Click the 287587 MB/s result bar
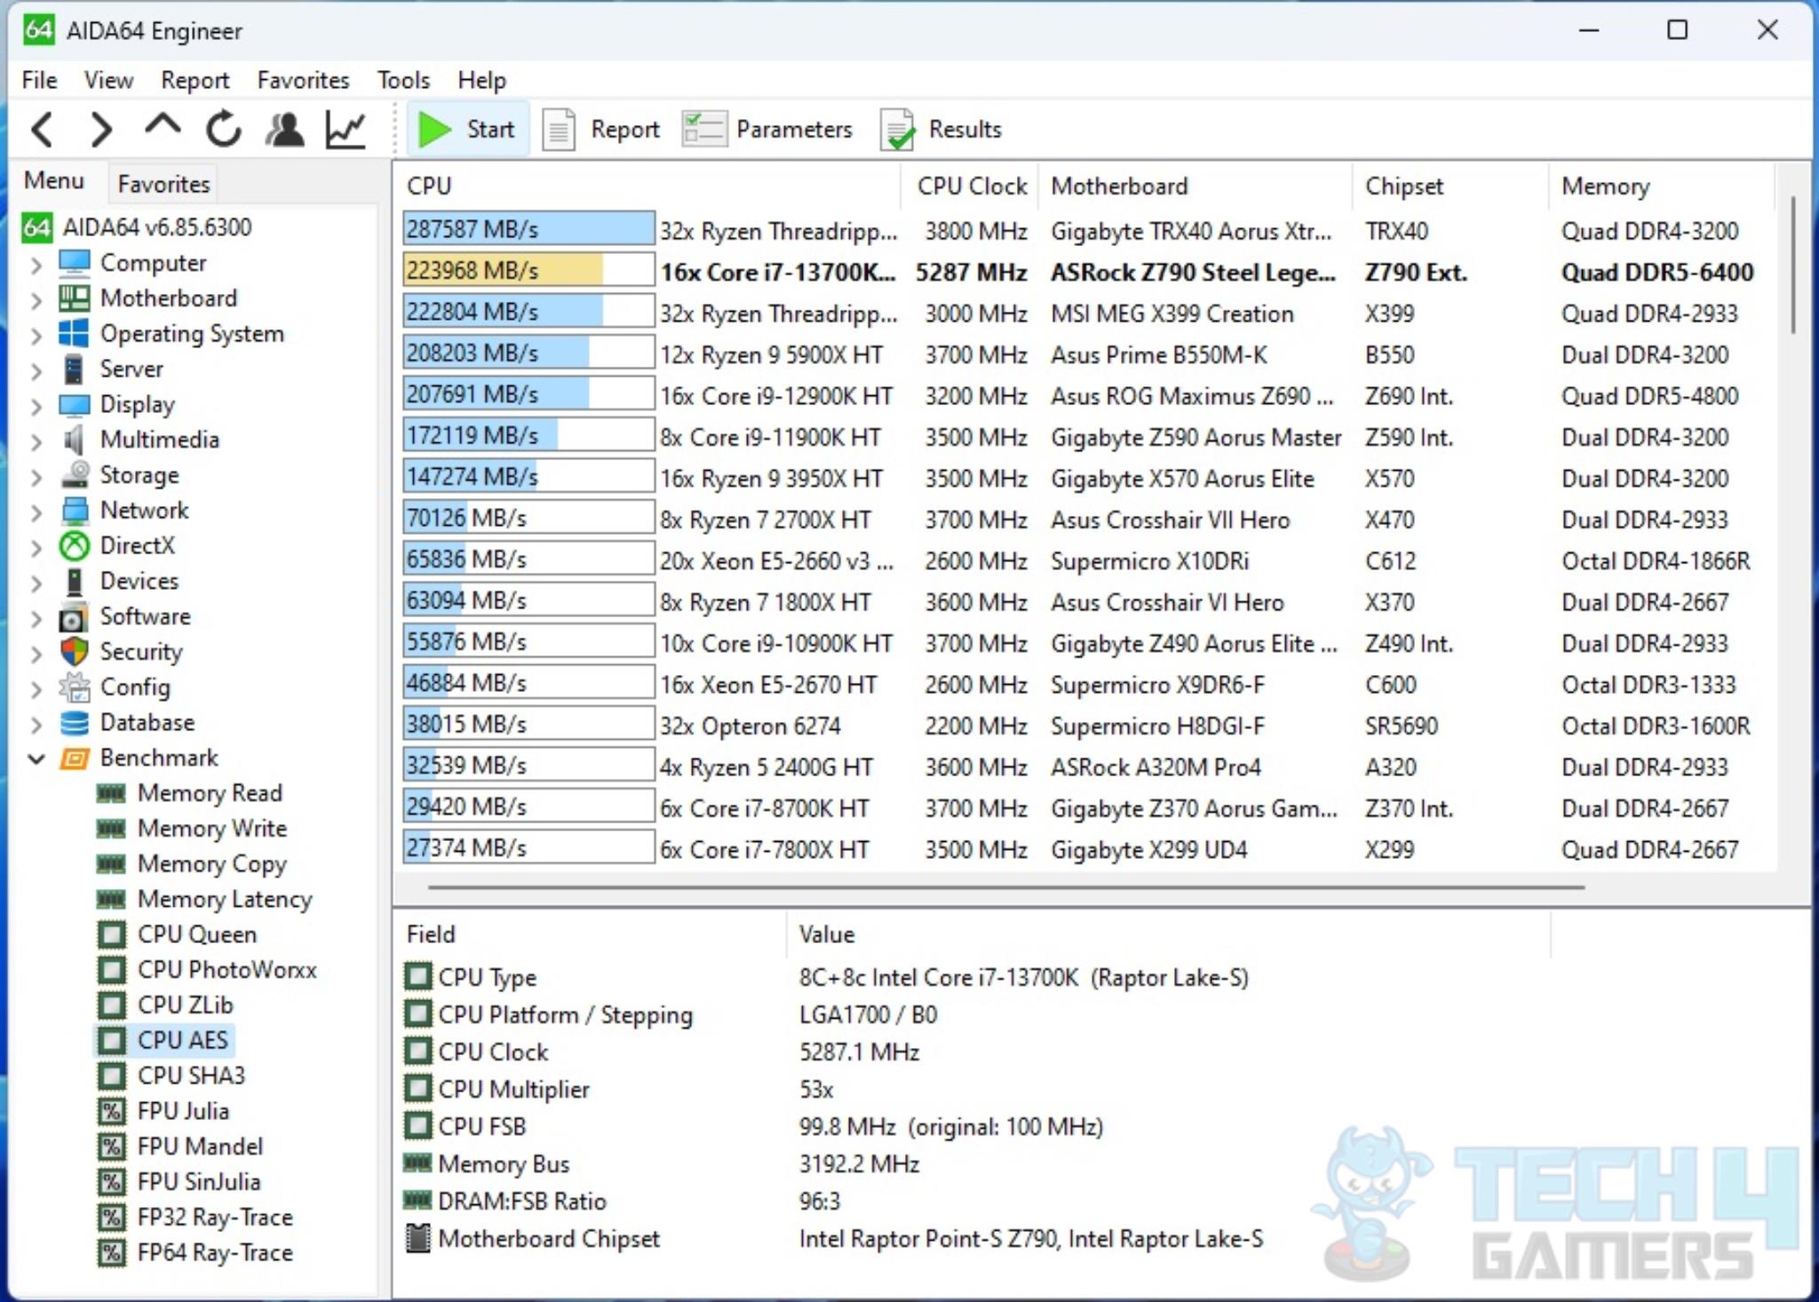Viewport: 1819px width, 1302px height. pos(528,229)
